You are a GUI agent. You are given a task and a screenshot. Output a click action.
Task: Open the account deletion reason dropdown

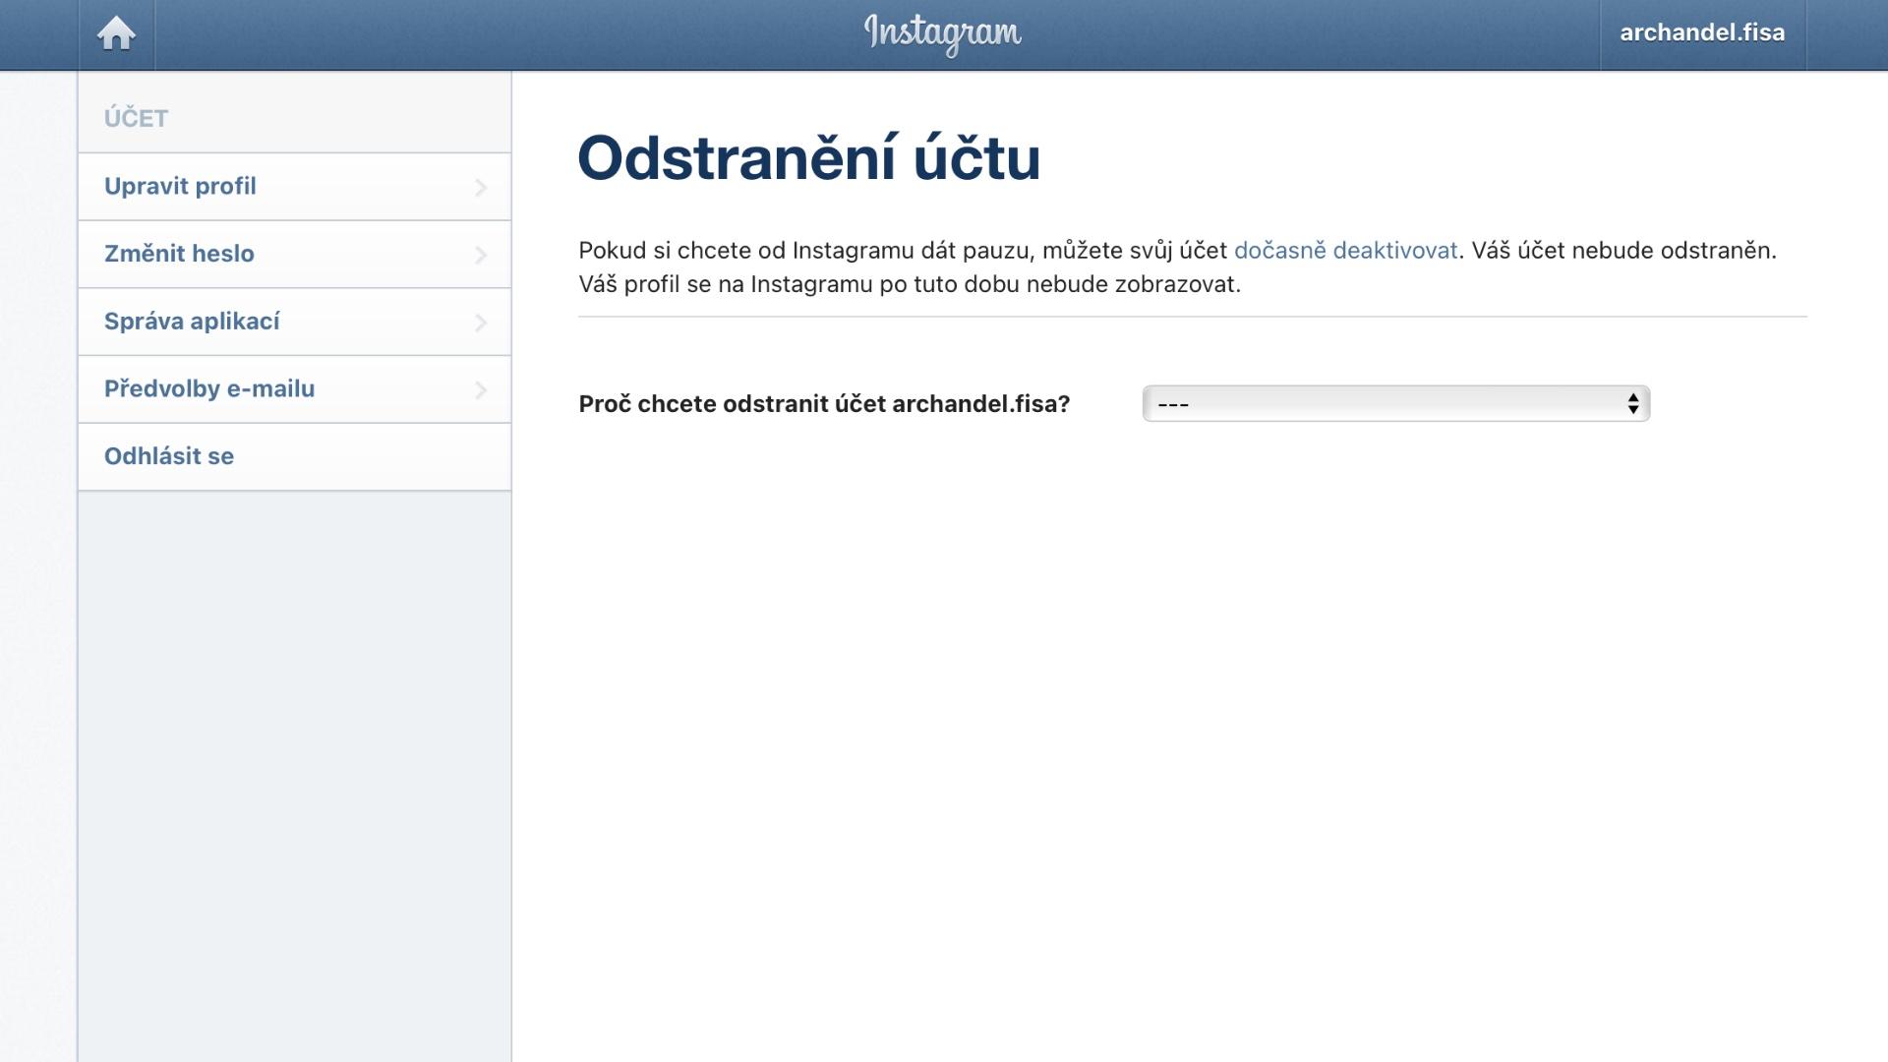[1395, 404]
